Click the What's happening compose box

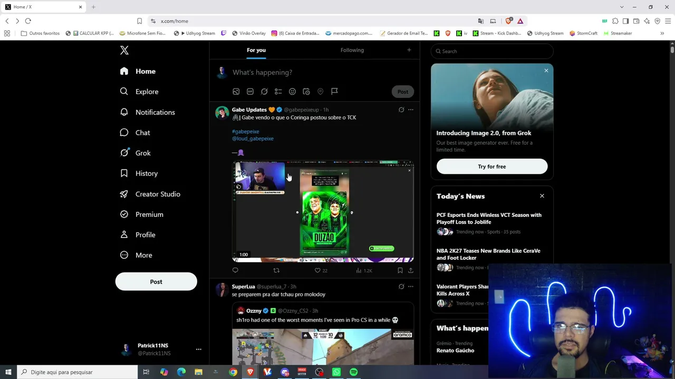[322, 72]
